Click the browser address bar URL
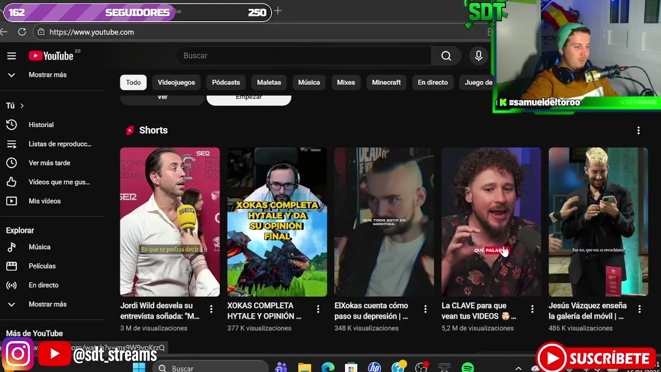 tap(92, 32)
